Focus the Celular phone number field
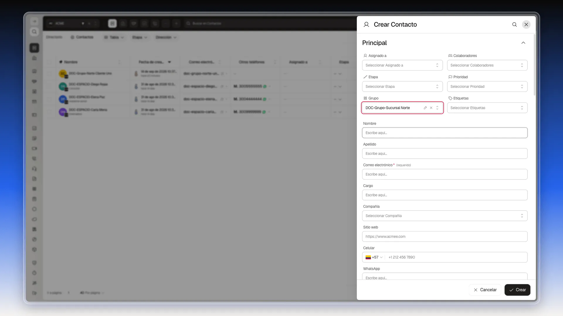563x316 pixels. (x=456, y=257)
